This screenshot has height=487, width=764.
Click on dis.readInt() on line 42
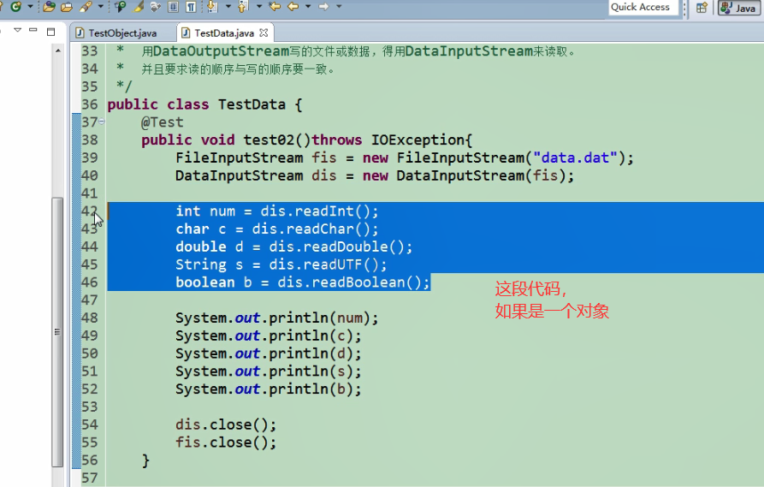pyautogui.click(x=315, y=211)
